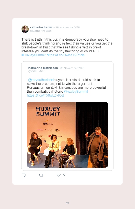Click the #HuxleySummit hashtag in main tweet
Image resolution: width=135 pixels, height=209 pixels.
(33, 55)
